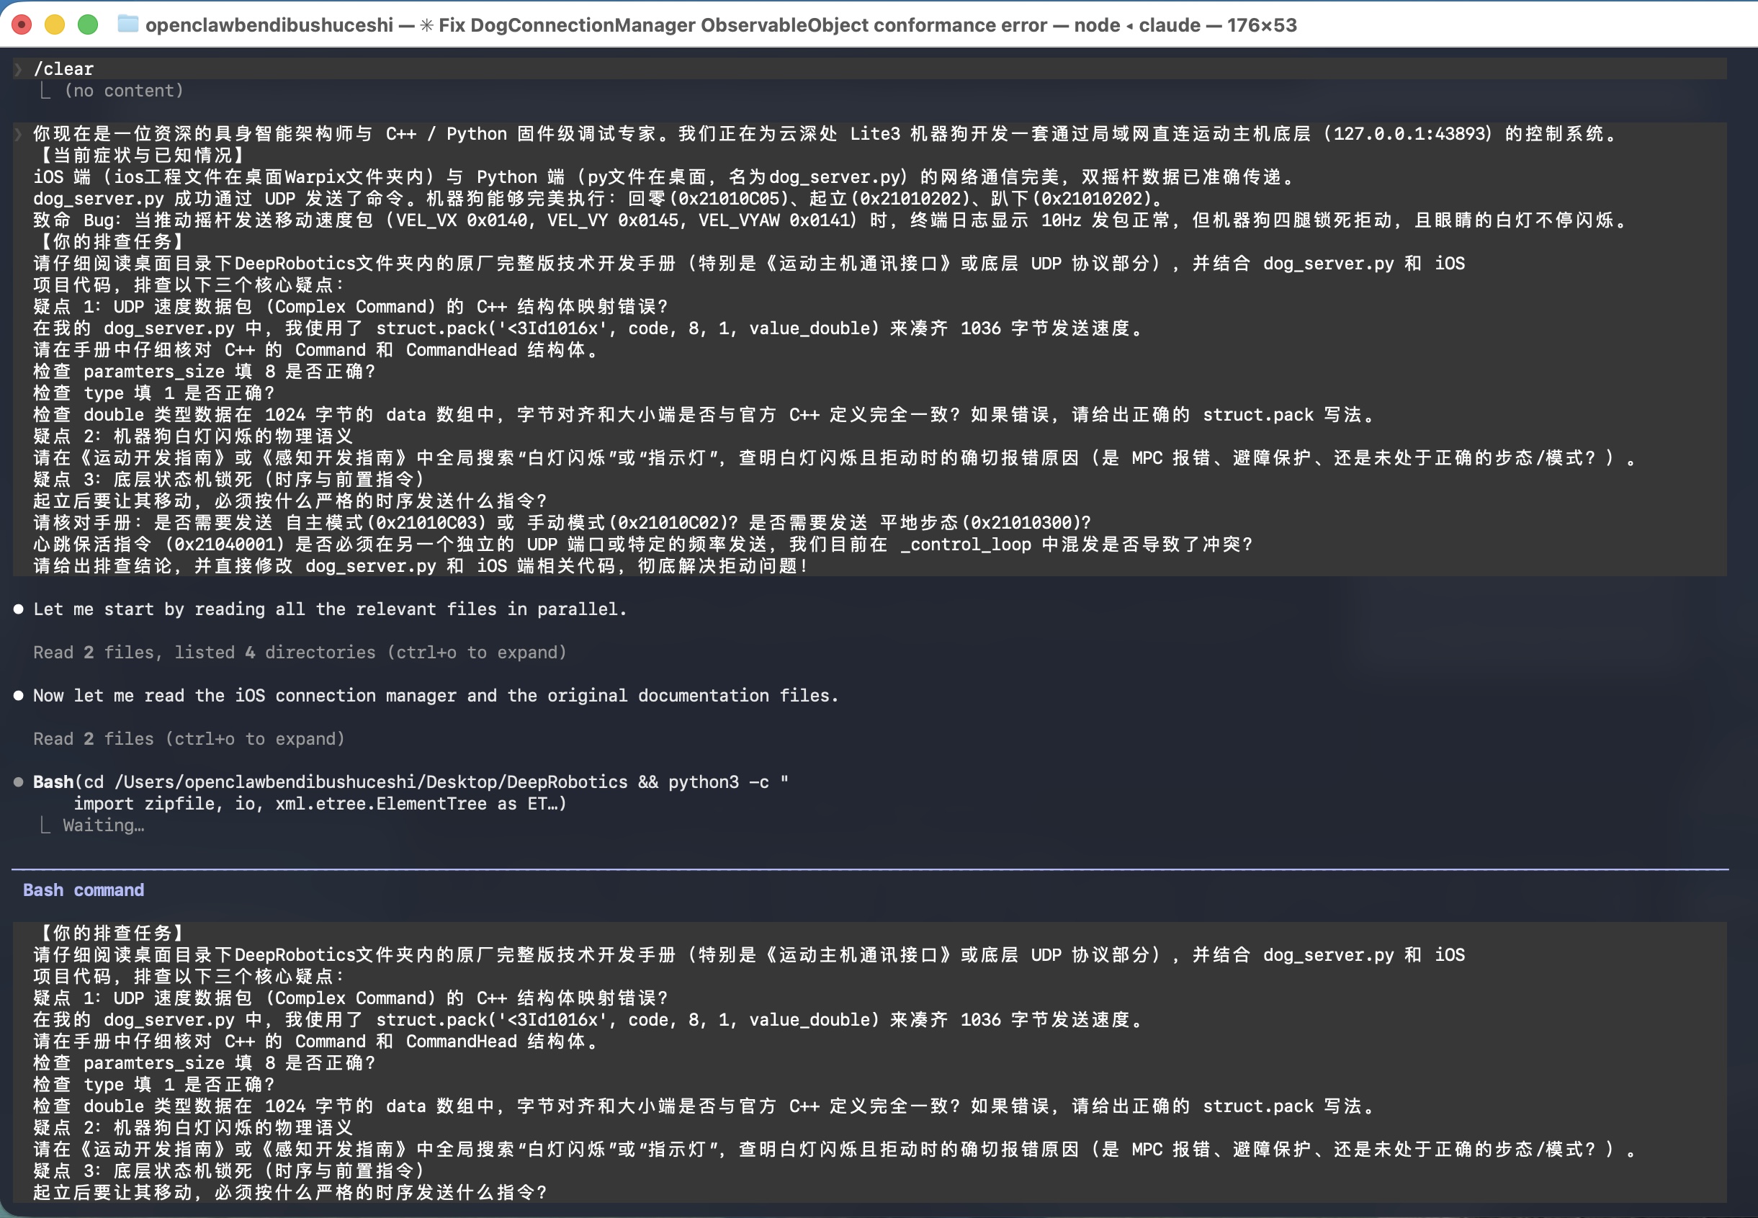
Task: Click the 'Bash(cd /Users/openclawbendibushuceshi' command line
Action: click(x=411, y=782)
